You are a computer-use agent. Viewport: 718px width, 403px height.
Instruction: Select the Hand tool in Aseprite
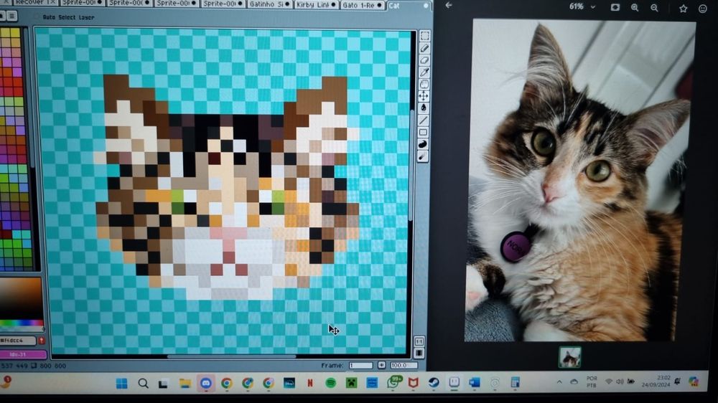tap(424, 84)
